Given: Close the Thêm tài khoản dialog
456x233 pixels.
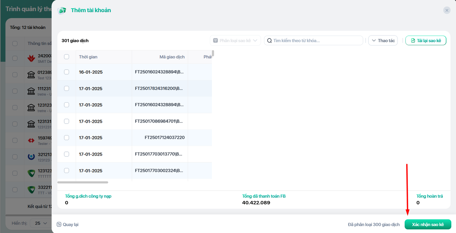Looking at the screenshot, I should tap(447, 10).
